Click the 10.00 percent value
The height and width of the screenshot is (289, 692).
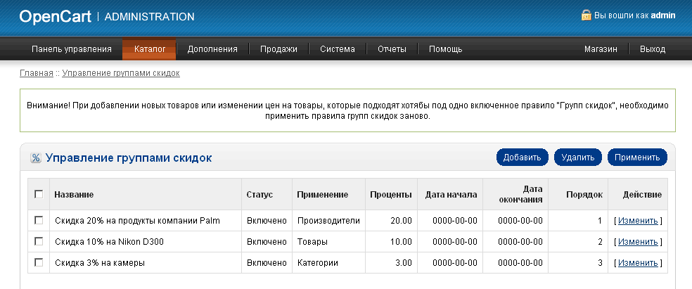point(401,242)
